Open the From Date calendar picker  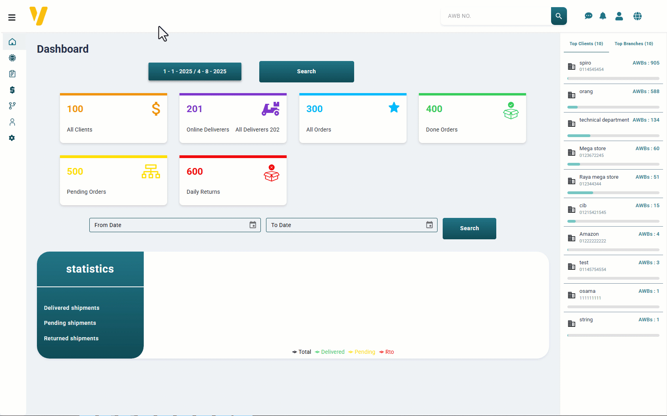pyautogui.click(x=253, y=225)
